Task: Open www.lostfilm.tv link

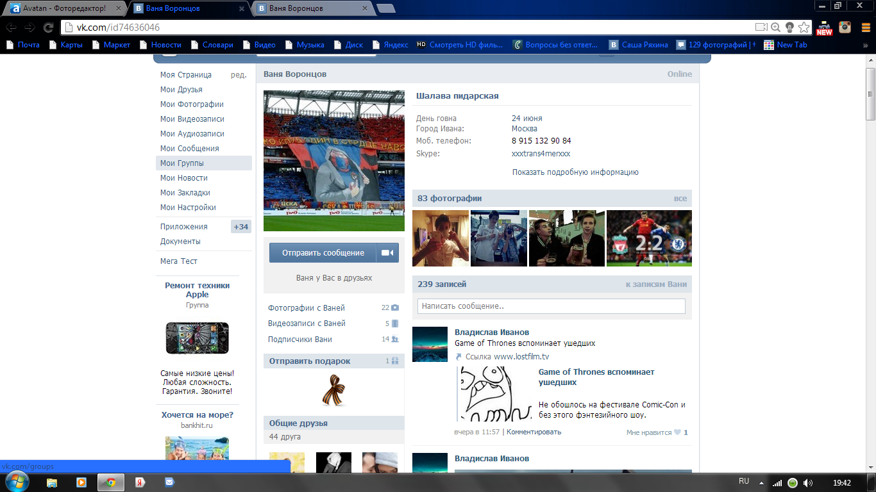Action: [x=521, y=357]
